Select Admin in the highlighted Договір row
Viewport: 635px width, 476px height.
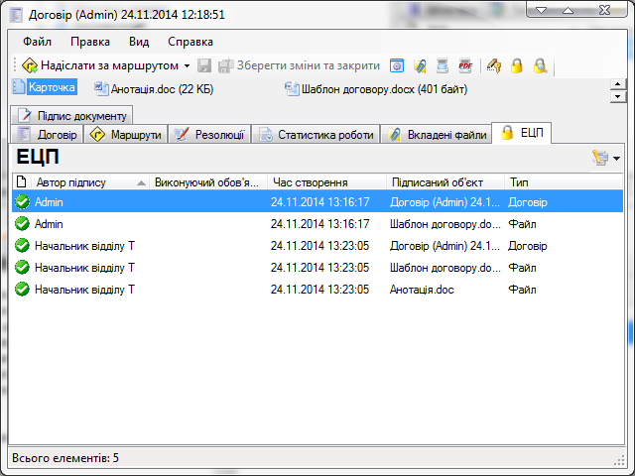pos(49,202)
